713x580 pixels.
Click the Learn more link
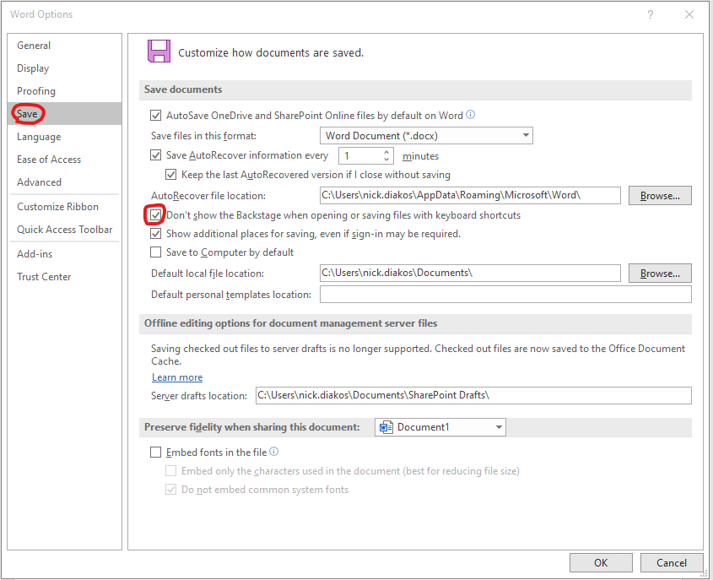point(176,377)
